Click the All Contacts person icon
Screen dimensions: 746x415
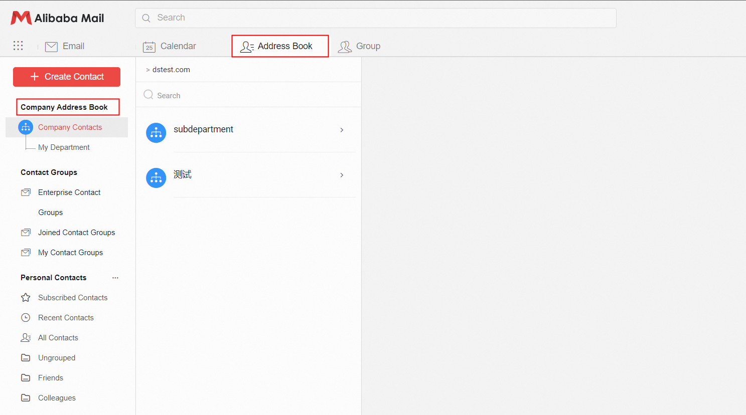pyautogui.click(x=26, y=338)
